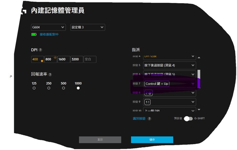Select the 1600 DPI field
The width and height of the screenshot is (237, 150).
pyautogui.click(x=64, y=59)
